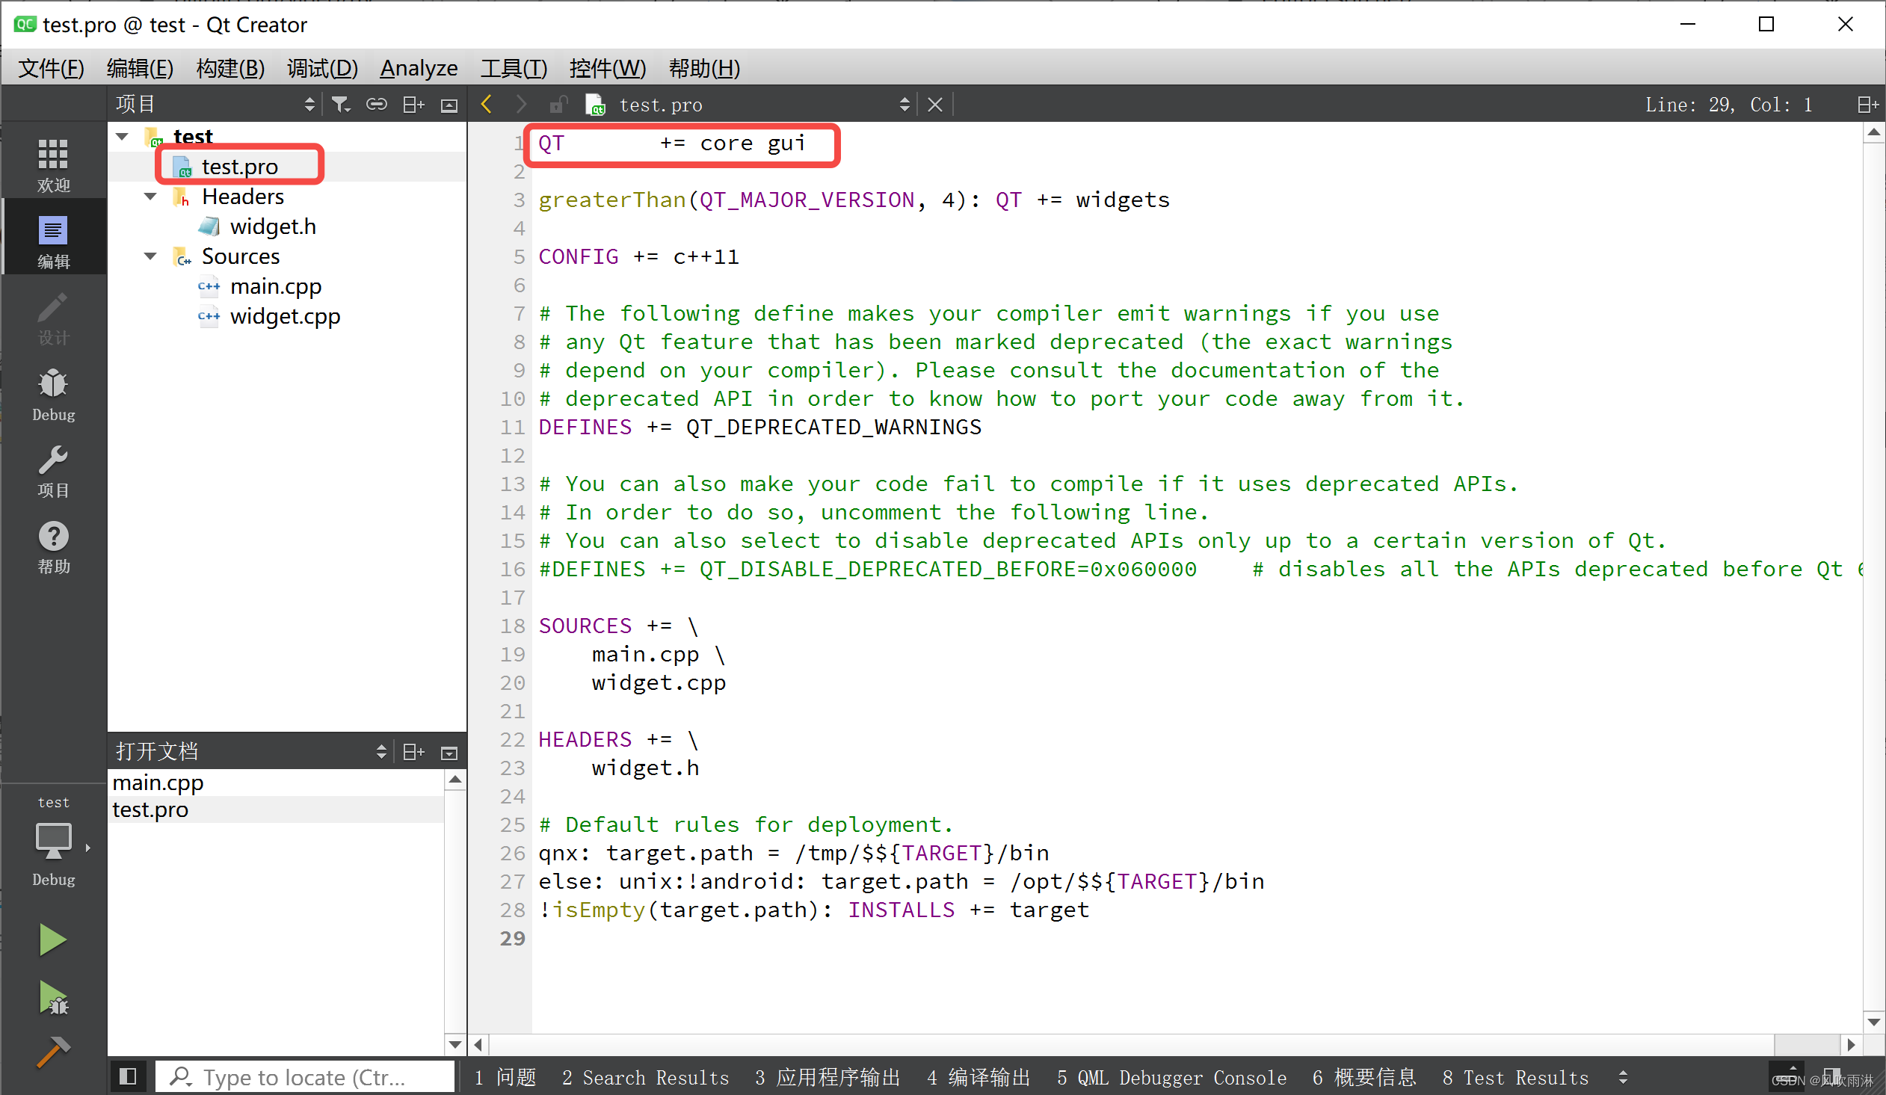This screenshot has width=1886, height=1095.
Task: Close the Open Documents panel
Action: point(449,753)
